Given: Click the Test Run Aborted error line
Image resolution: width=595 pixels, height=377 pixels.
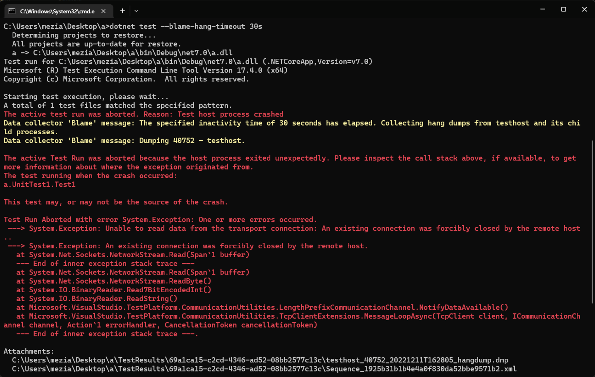Looking at the screenshot, I should point(160,219).
